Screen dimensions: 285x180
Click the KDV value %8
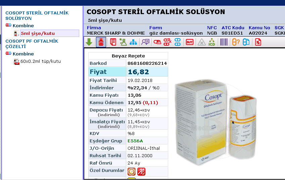coord(131,133)
